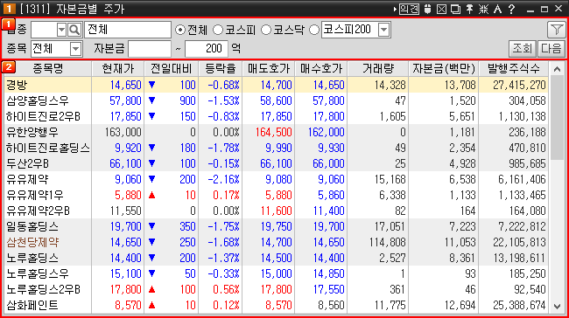Click the pushpin icon to pin window
569x318 pixels.
click(469, 9)
